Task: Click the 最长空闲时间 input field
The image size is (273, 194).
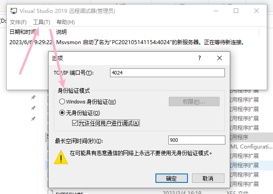Action: (x=197, y=140)
